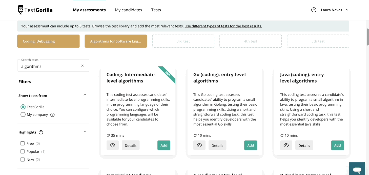Check the Free highlights checkbox

tap(23, 143)
